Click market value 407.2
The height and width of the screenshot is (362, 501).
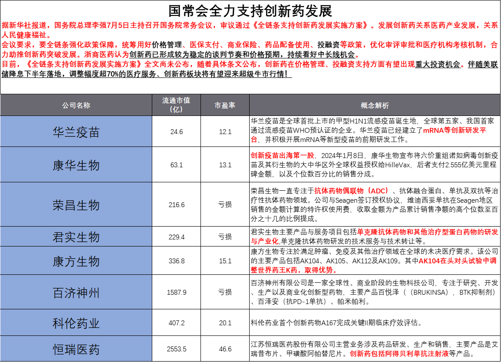coord(177,323)
